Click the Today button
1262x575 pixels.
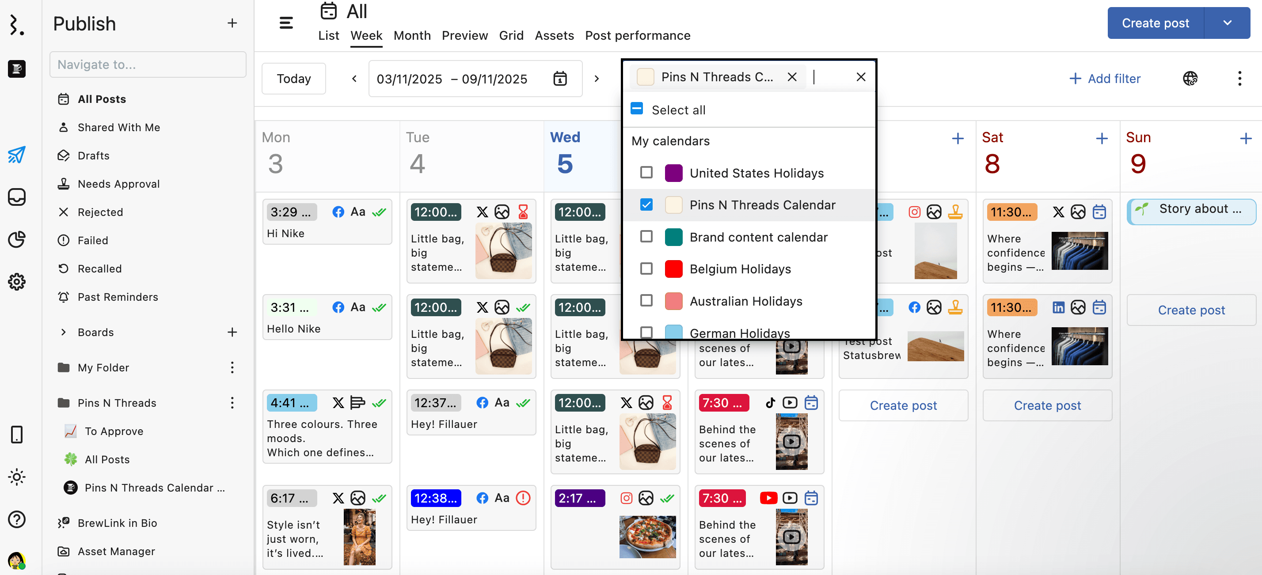(293, 79)
